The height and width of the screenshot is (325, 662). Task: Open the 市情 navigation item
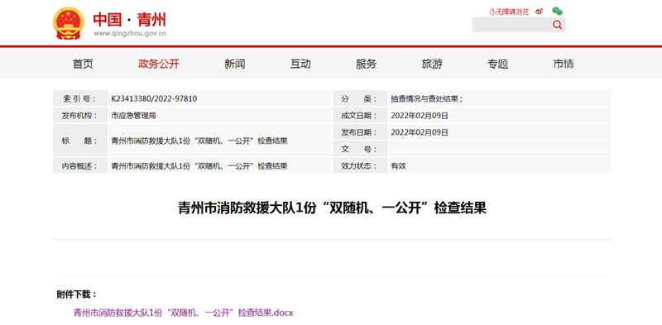point(564,65)
